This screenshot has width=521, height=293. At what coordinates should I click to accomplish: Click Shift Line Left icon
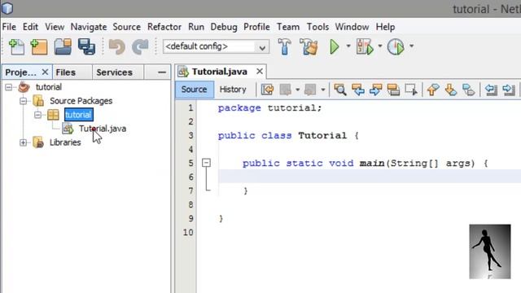pos(491,90)
